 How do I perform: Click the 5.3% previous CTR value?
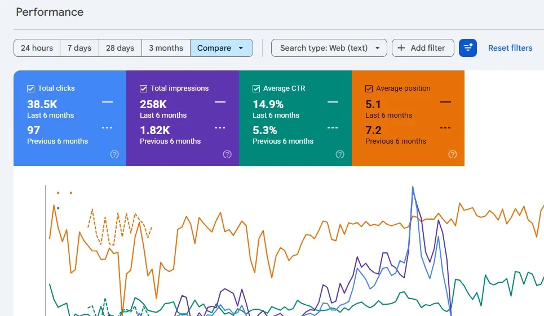(x=265, y=130)
